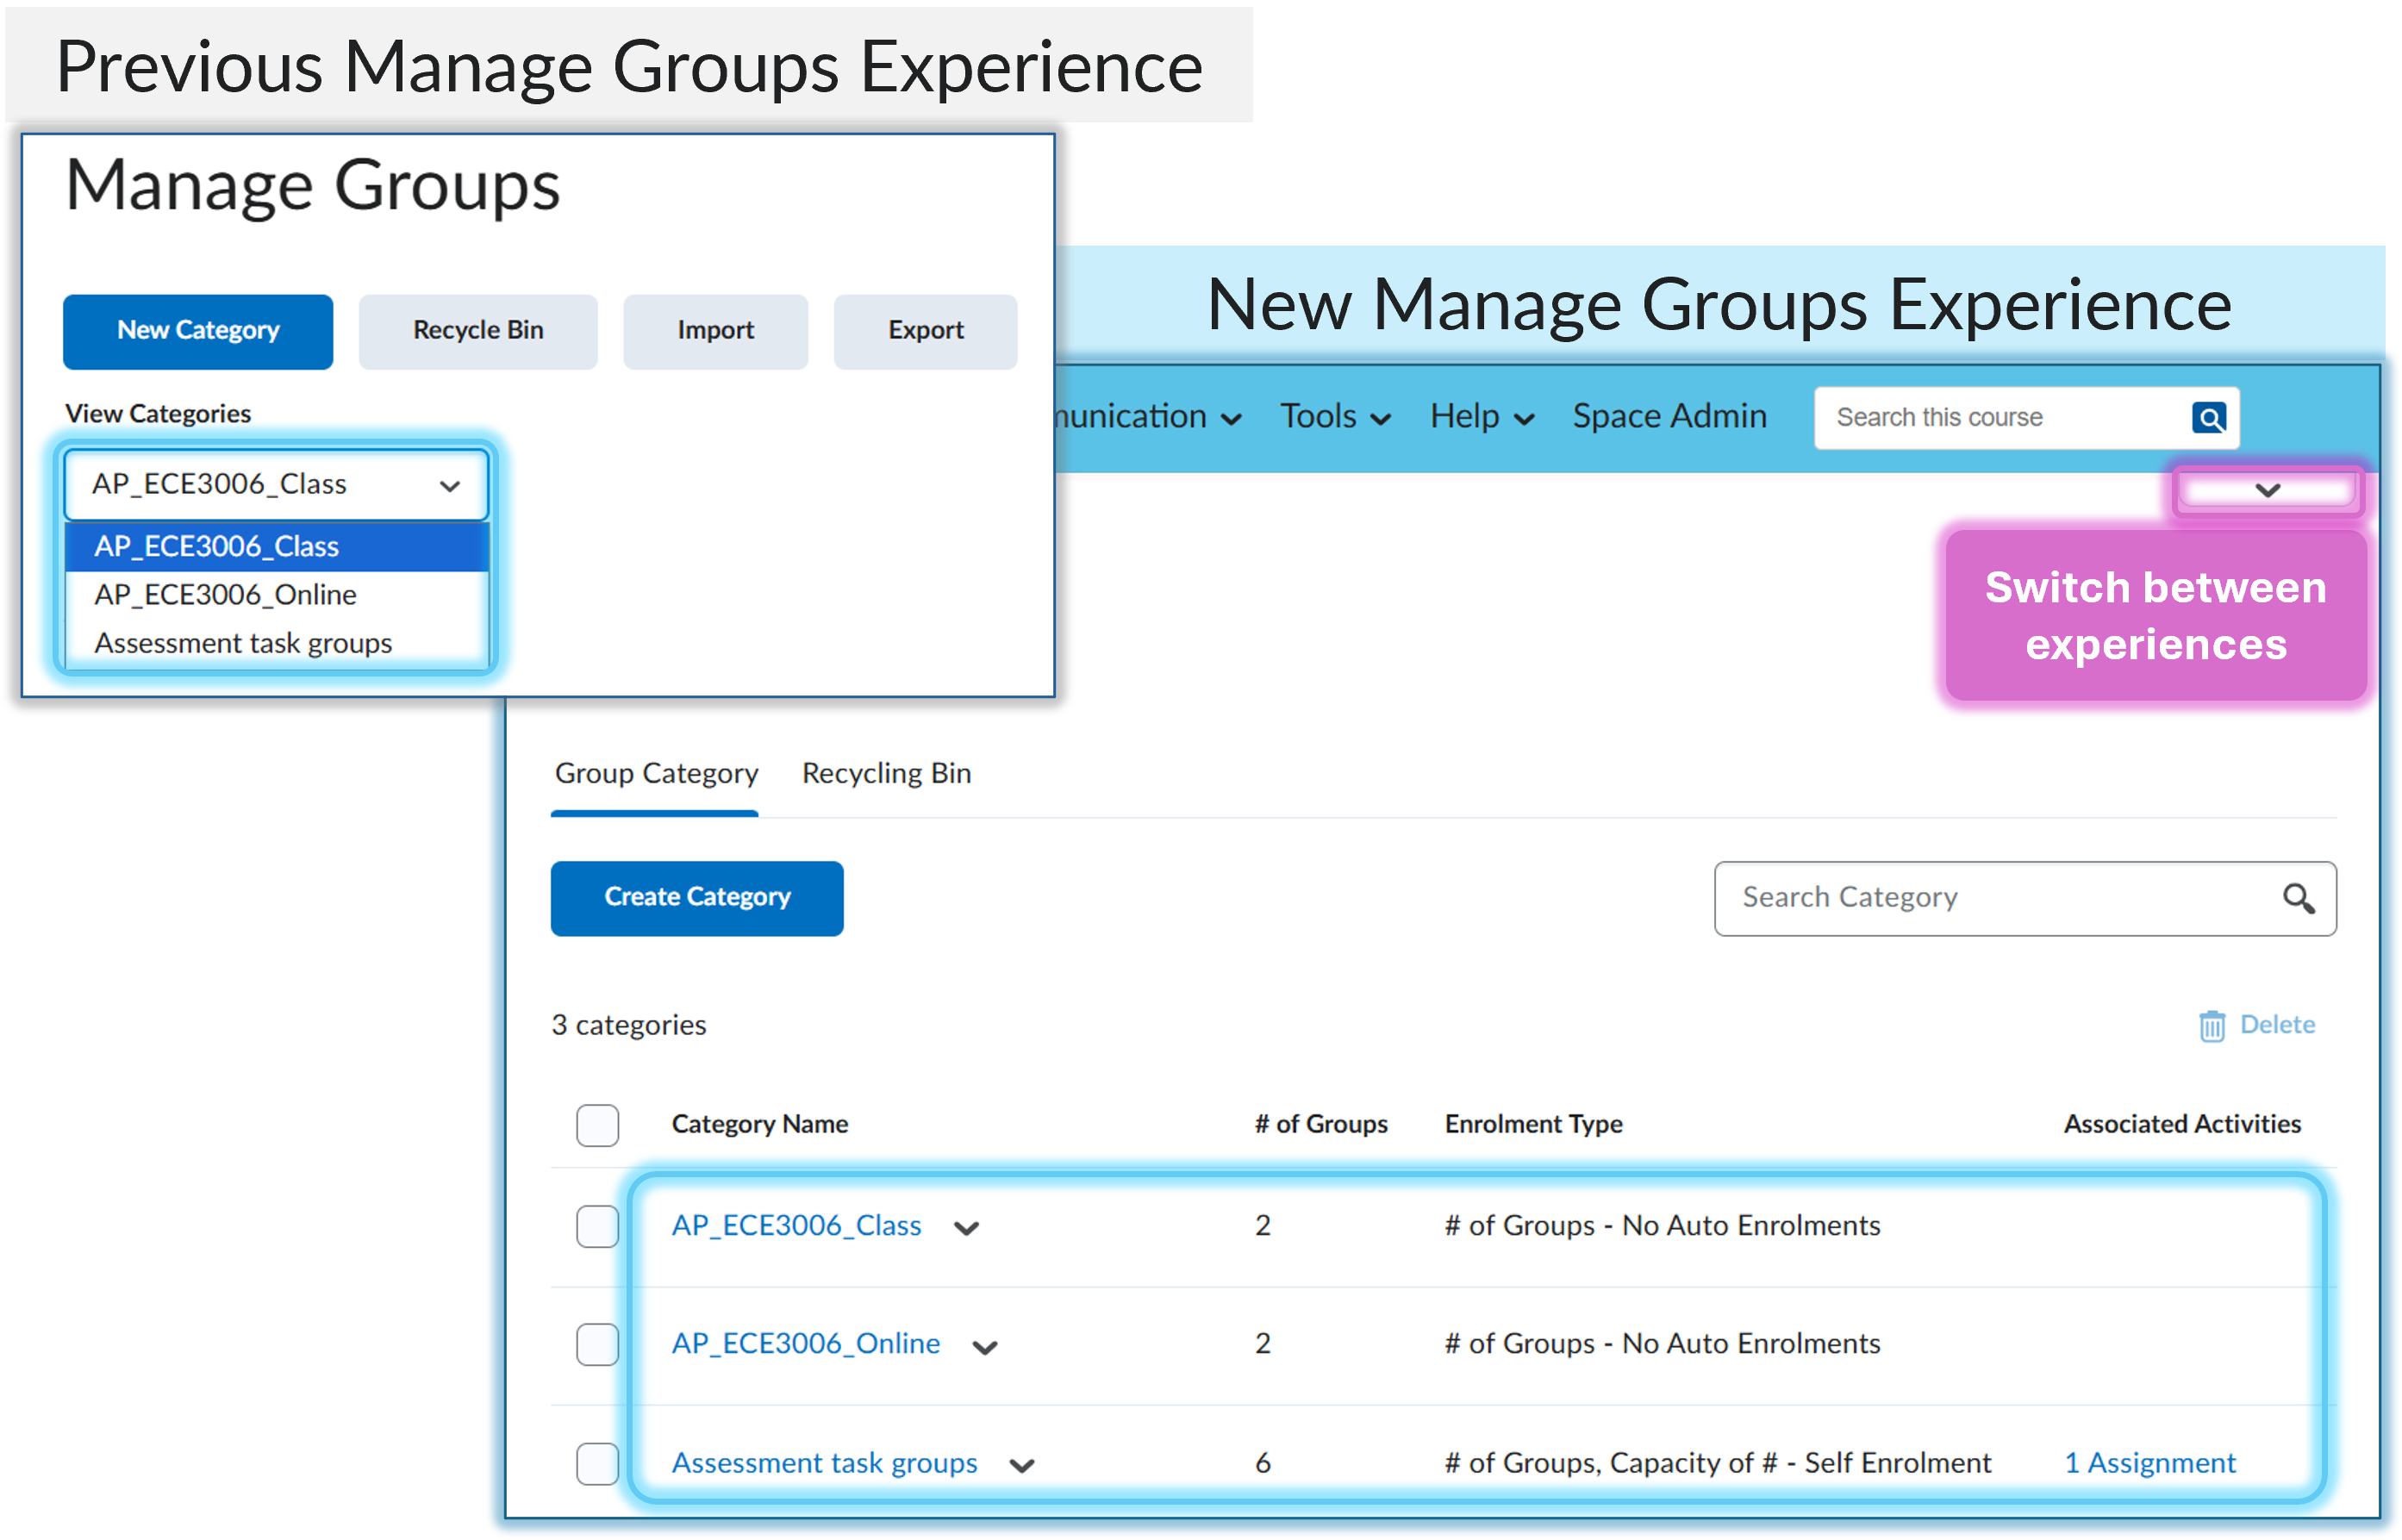Click the Import button
2402x1540 pixels.
point(715,331)
